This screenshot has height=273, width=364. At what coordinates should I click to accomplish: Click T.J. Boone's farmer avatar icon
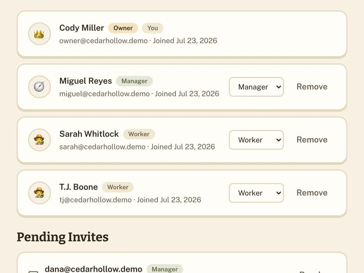[39, 193]
